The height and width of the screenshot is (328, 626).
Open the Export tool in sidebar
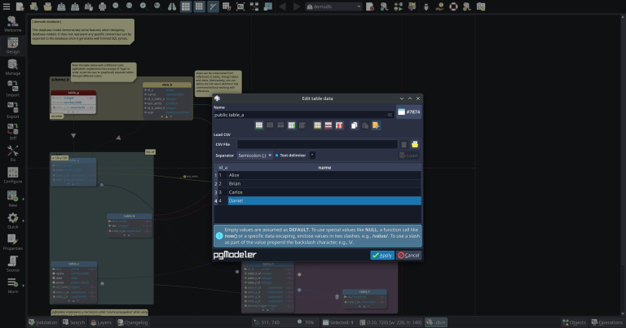pyautogui.click(x=13, y=111)
